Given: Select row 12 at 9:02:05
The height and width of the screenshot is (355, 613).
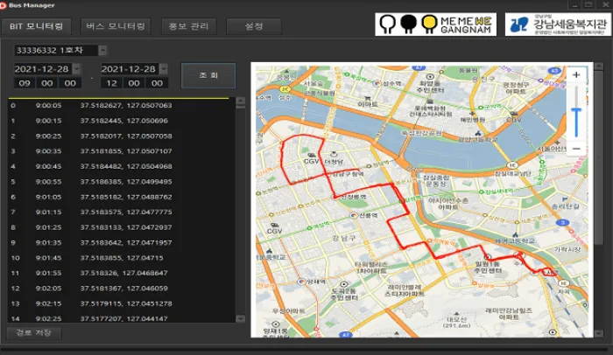Looking at the screenshot, I should 121,289.
